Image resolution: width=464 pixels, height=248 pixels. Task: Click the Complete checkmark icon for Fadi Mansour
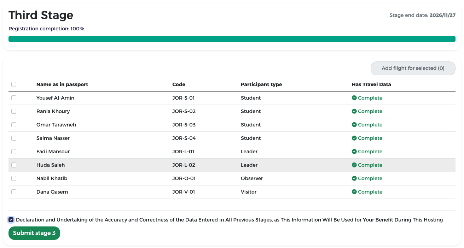(x=354, y=152)
